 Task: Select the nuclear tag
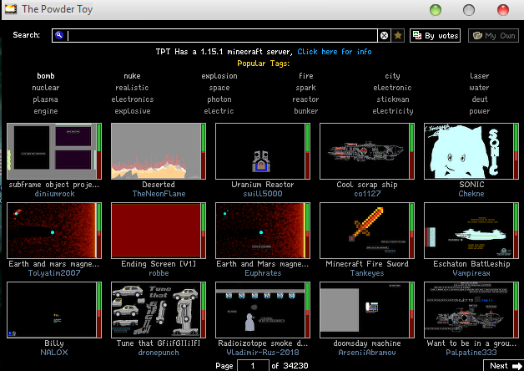tap(46, 88)
